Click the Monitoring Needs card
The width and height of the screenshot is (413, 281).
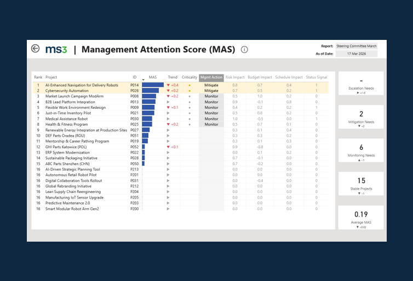click(x=361, y=150)
